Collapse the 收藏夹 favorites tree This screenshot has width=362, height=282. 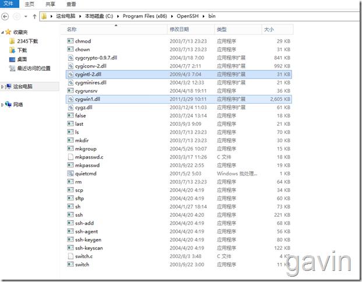point(2,33)
